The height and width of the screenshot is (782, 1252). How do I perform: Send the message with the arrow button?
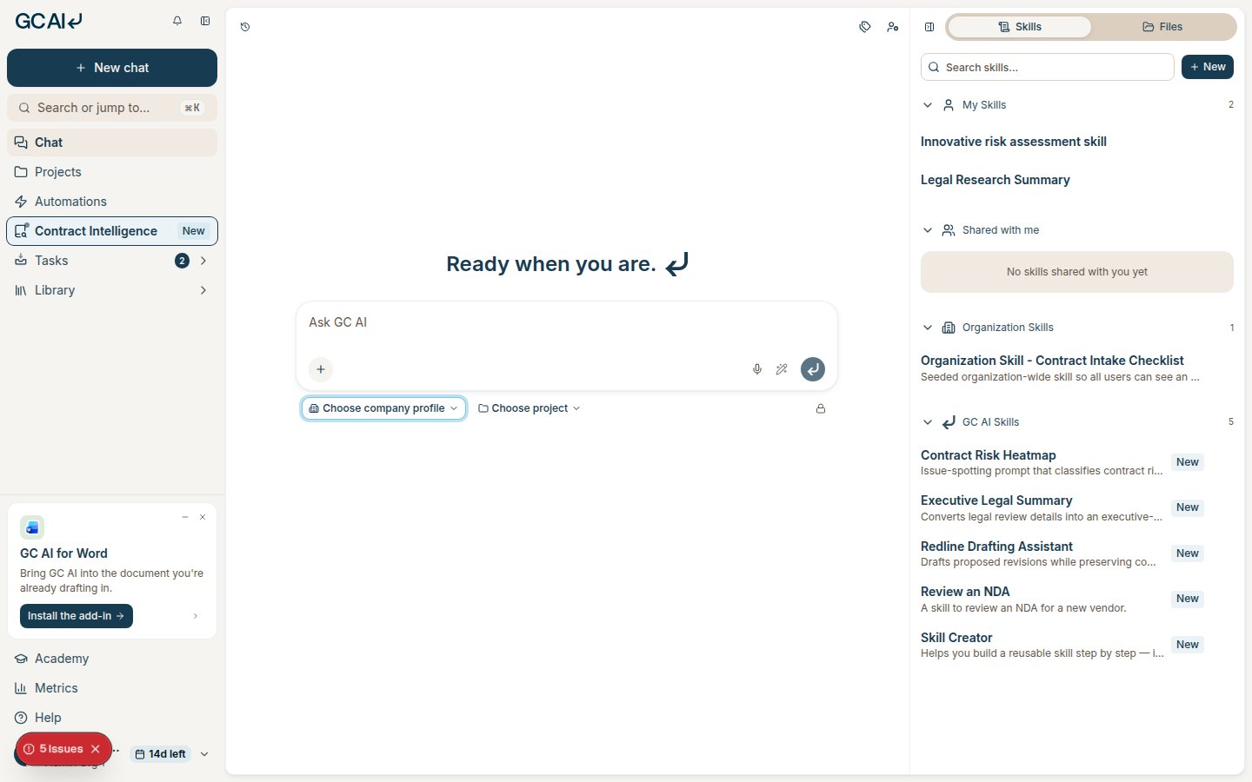click(813, 369)
